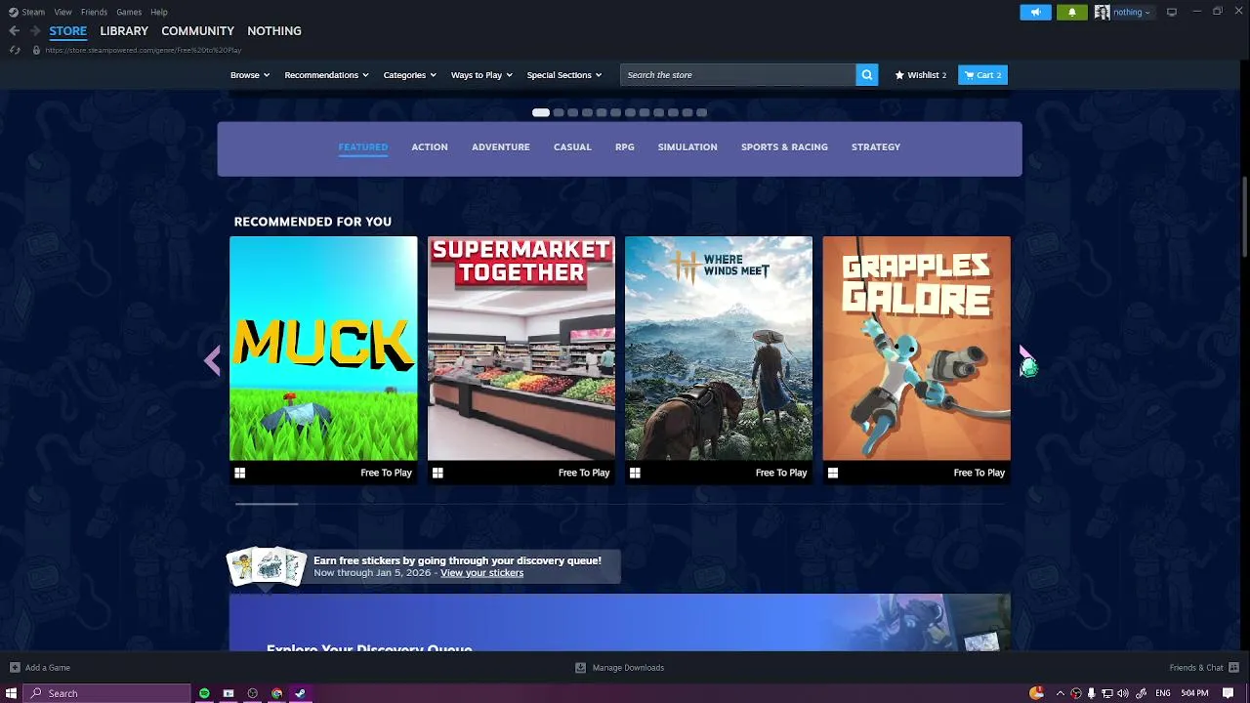This screenshot has width=1250, height=703.
Task: Open the system tray overflow chevron
Action: pos(1060,693)
